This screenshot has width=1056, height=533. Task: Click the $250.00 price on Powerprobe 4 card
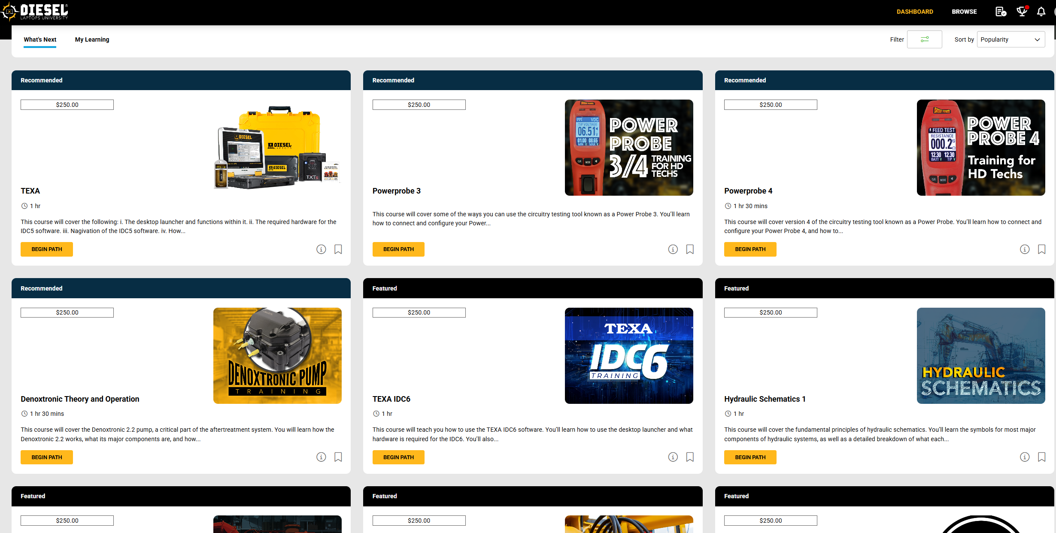[x=771, y=105]
